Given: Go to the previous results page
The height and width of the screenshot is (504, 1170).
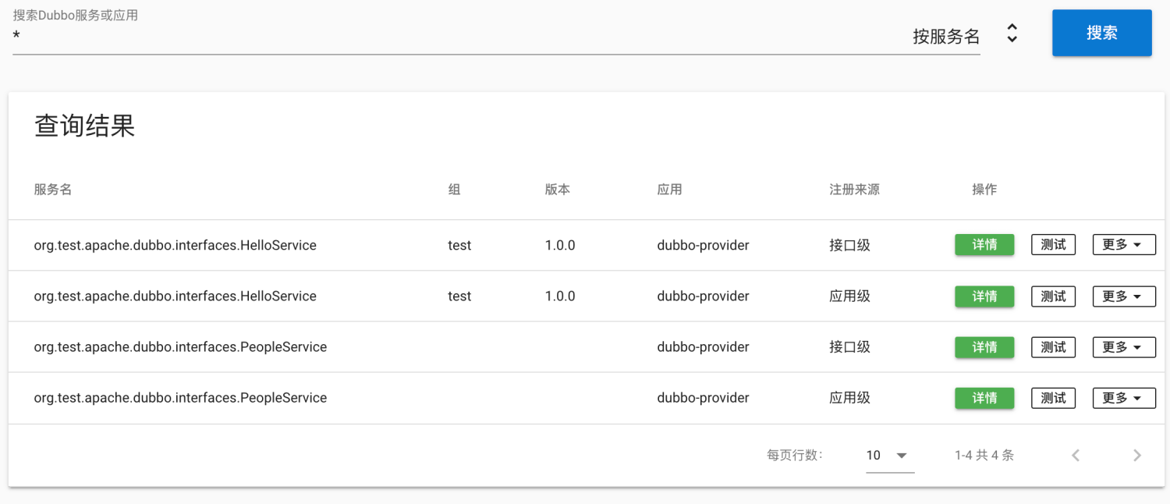Looking at the screenshot, I should pos(1076,456).
